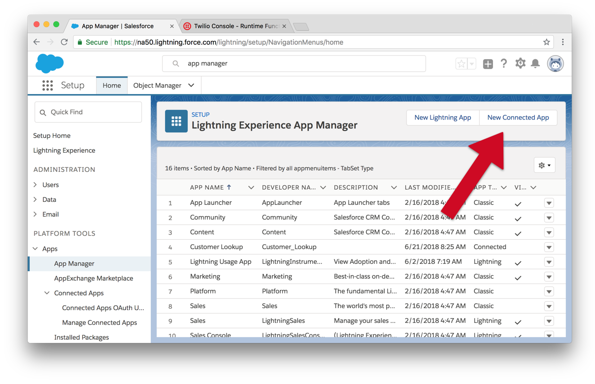Expand the Users tree node
The height and width of the screenshot is (384, 595).
point(35,185)
